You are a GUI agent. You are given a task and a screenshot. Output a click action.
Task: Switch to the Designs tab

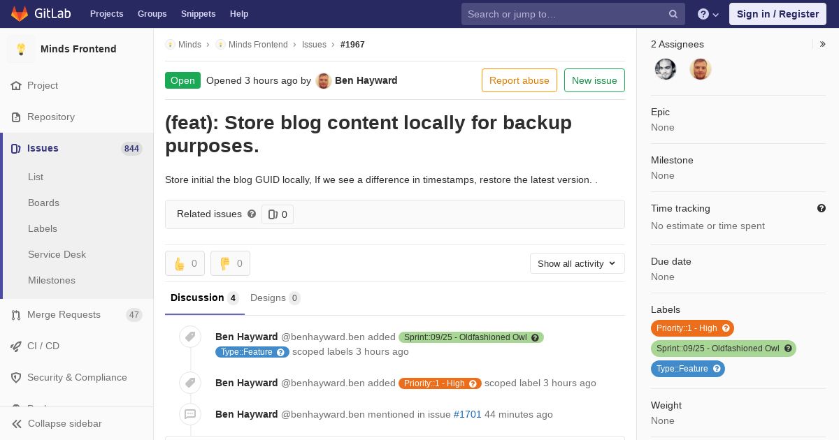tap(275, 298)
